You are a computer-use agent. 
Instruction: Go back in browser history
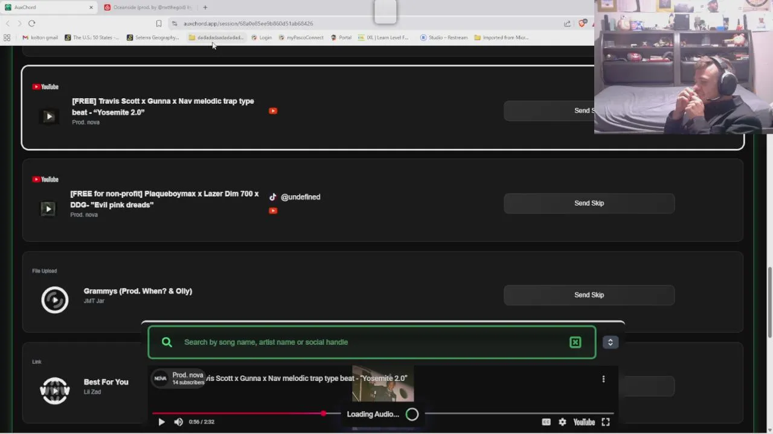pyautogui.click(x=7, y=24)
